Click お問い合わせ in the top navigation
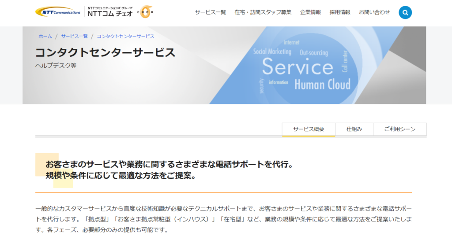Image resolution: width=452 pixels, height=247 pixels. tap(374, 12)
